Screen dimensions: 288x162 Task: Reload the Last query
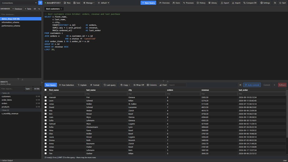pos(110,85)
